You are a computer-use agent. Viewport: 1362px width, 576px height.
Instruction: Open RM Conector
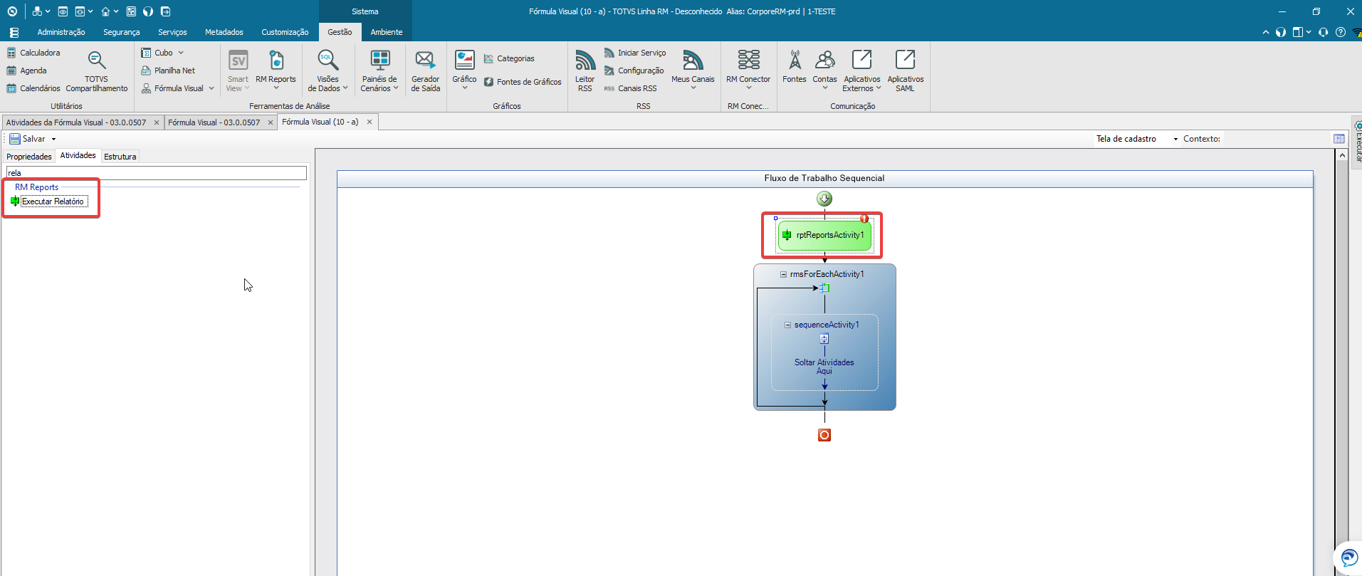(x=748, y=70)
